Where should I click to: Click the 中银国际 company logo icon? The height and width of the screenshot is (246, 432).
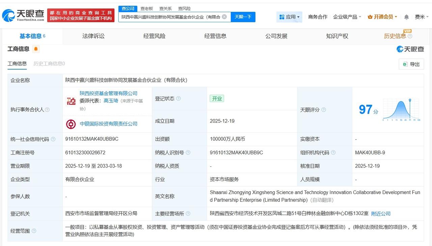coord(71,124)
